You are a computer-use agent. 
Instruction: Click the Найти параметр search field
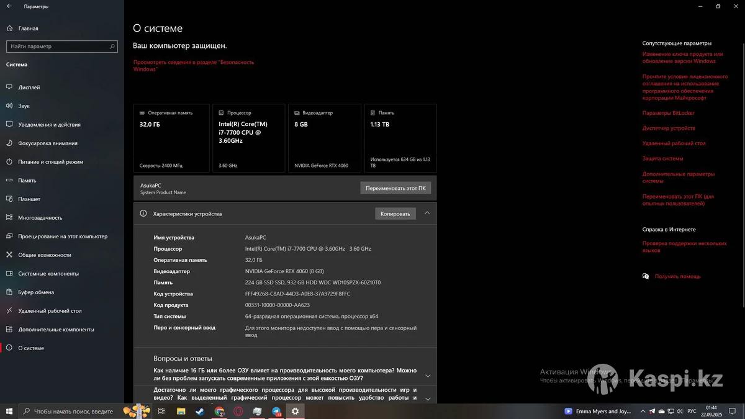click(59, 47)
